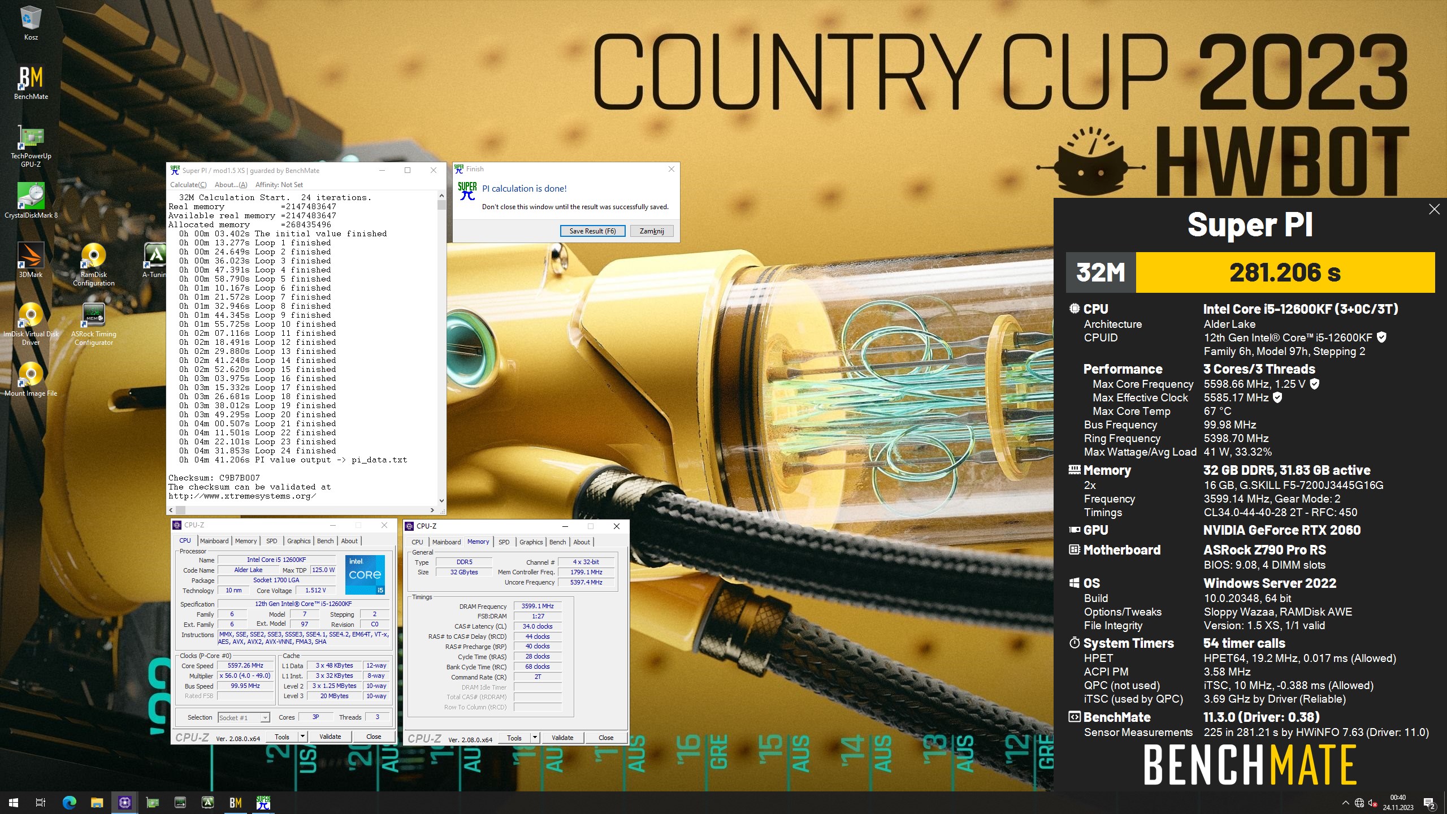Open the notification center icon
The height and width of the screenshot is (814, 1447).
(x=1428, y=803)
